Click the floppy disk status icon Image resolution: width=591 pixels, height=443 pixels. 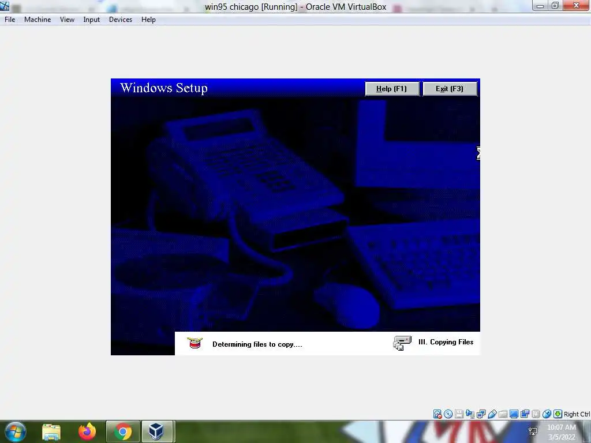pos(459,414)
